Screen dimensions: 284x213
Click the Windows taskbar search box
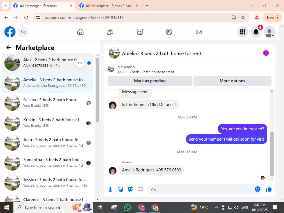pyautogui.click(x=53, y=207)
